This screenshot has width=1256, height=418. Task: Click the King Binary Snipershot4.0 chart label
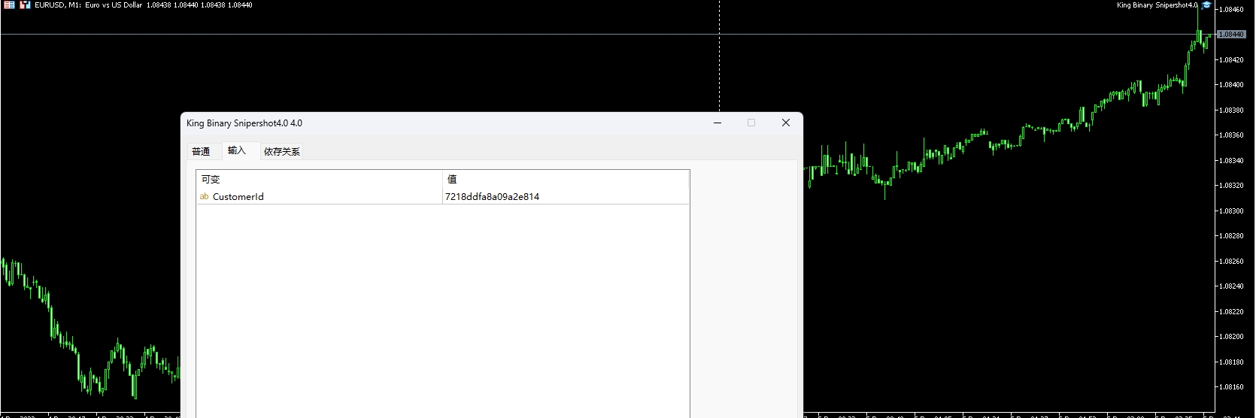pos(1157,5)
